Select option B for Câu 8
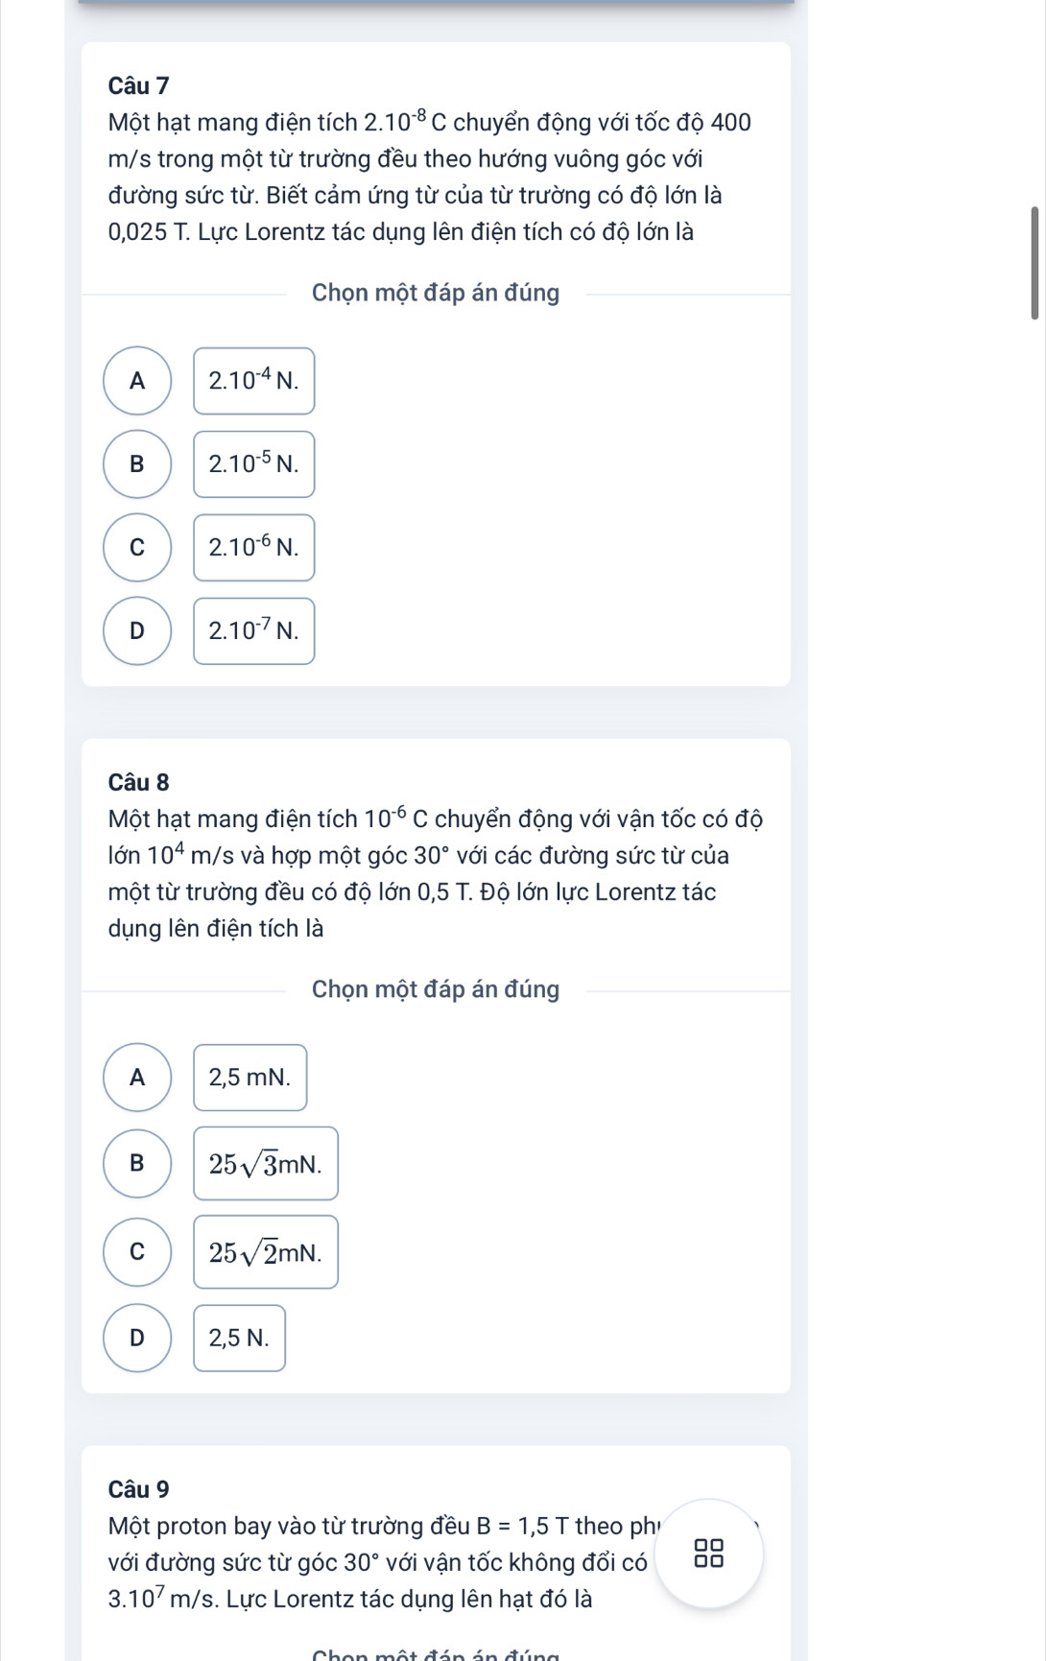 137,1164
